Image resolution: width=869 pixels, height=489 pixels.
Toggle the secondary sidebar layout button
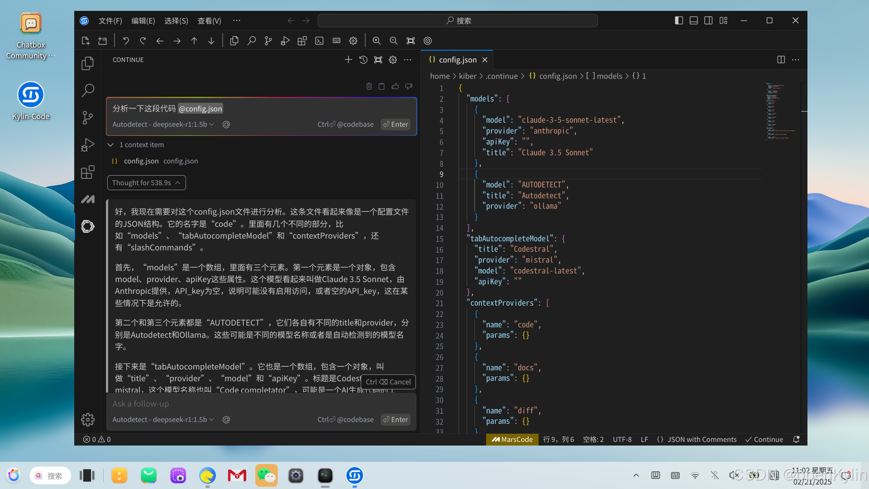click(x=708, y=20)
